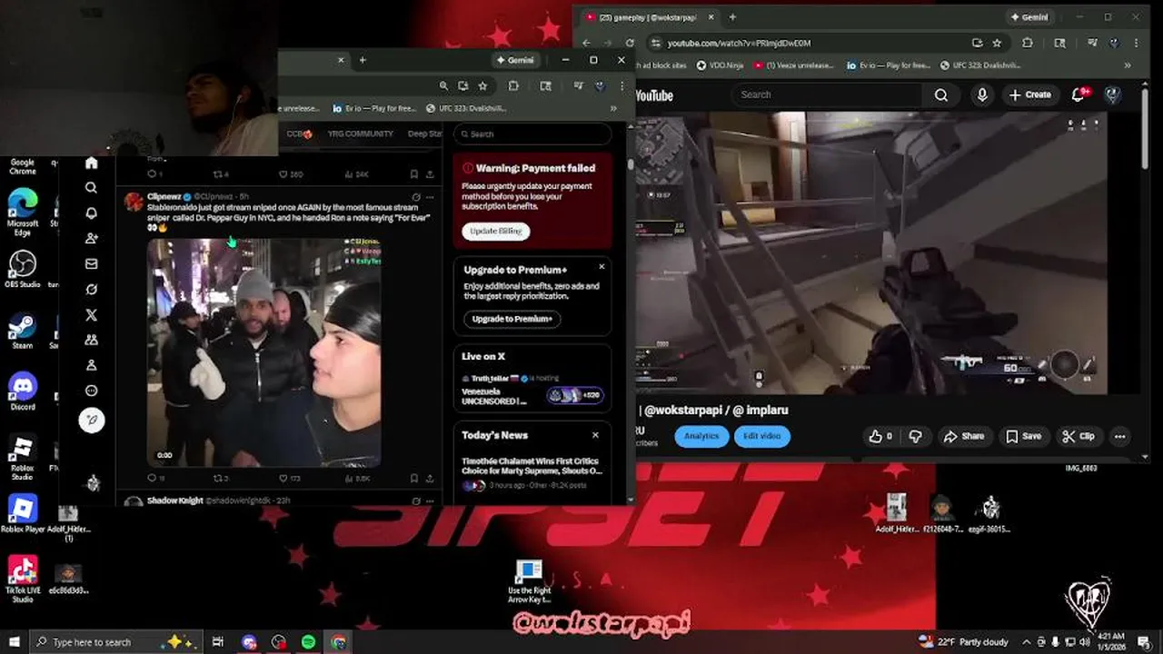Viewport: 1163px width, 654px height.
Task: Open the More circle icon in X sidebar
Action: click(x=91, y=391)
